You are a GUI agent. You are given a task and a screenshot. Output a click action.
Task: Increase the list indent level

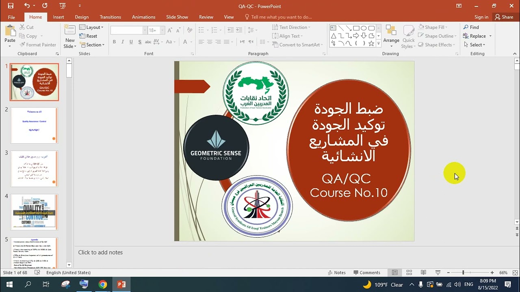click(x=240, y=30)
